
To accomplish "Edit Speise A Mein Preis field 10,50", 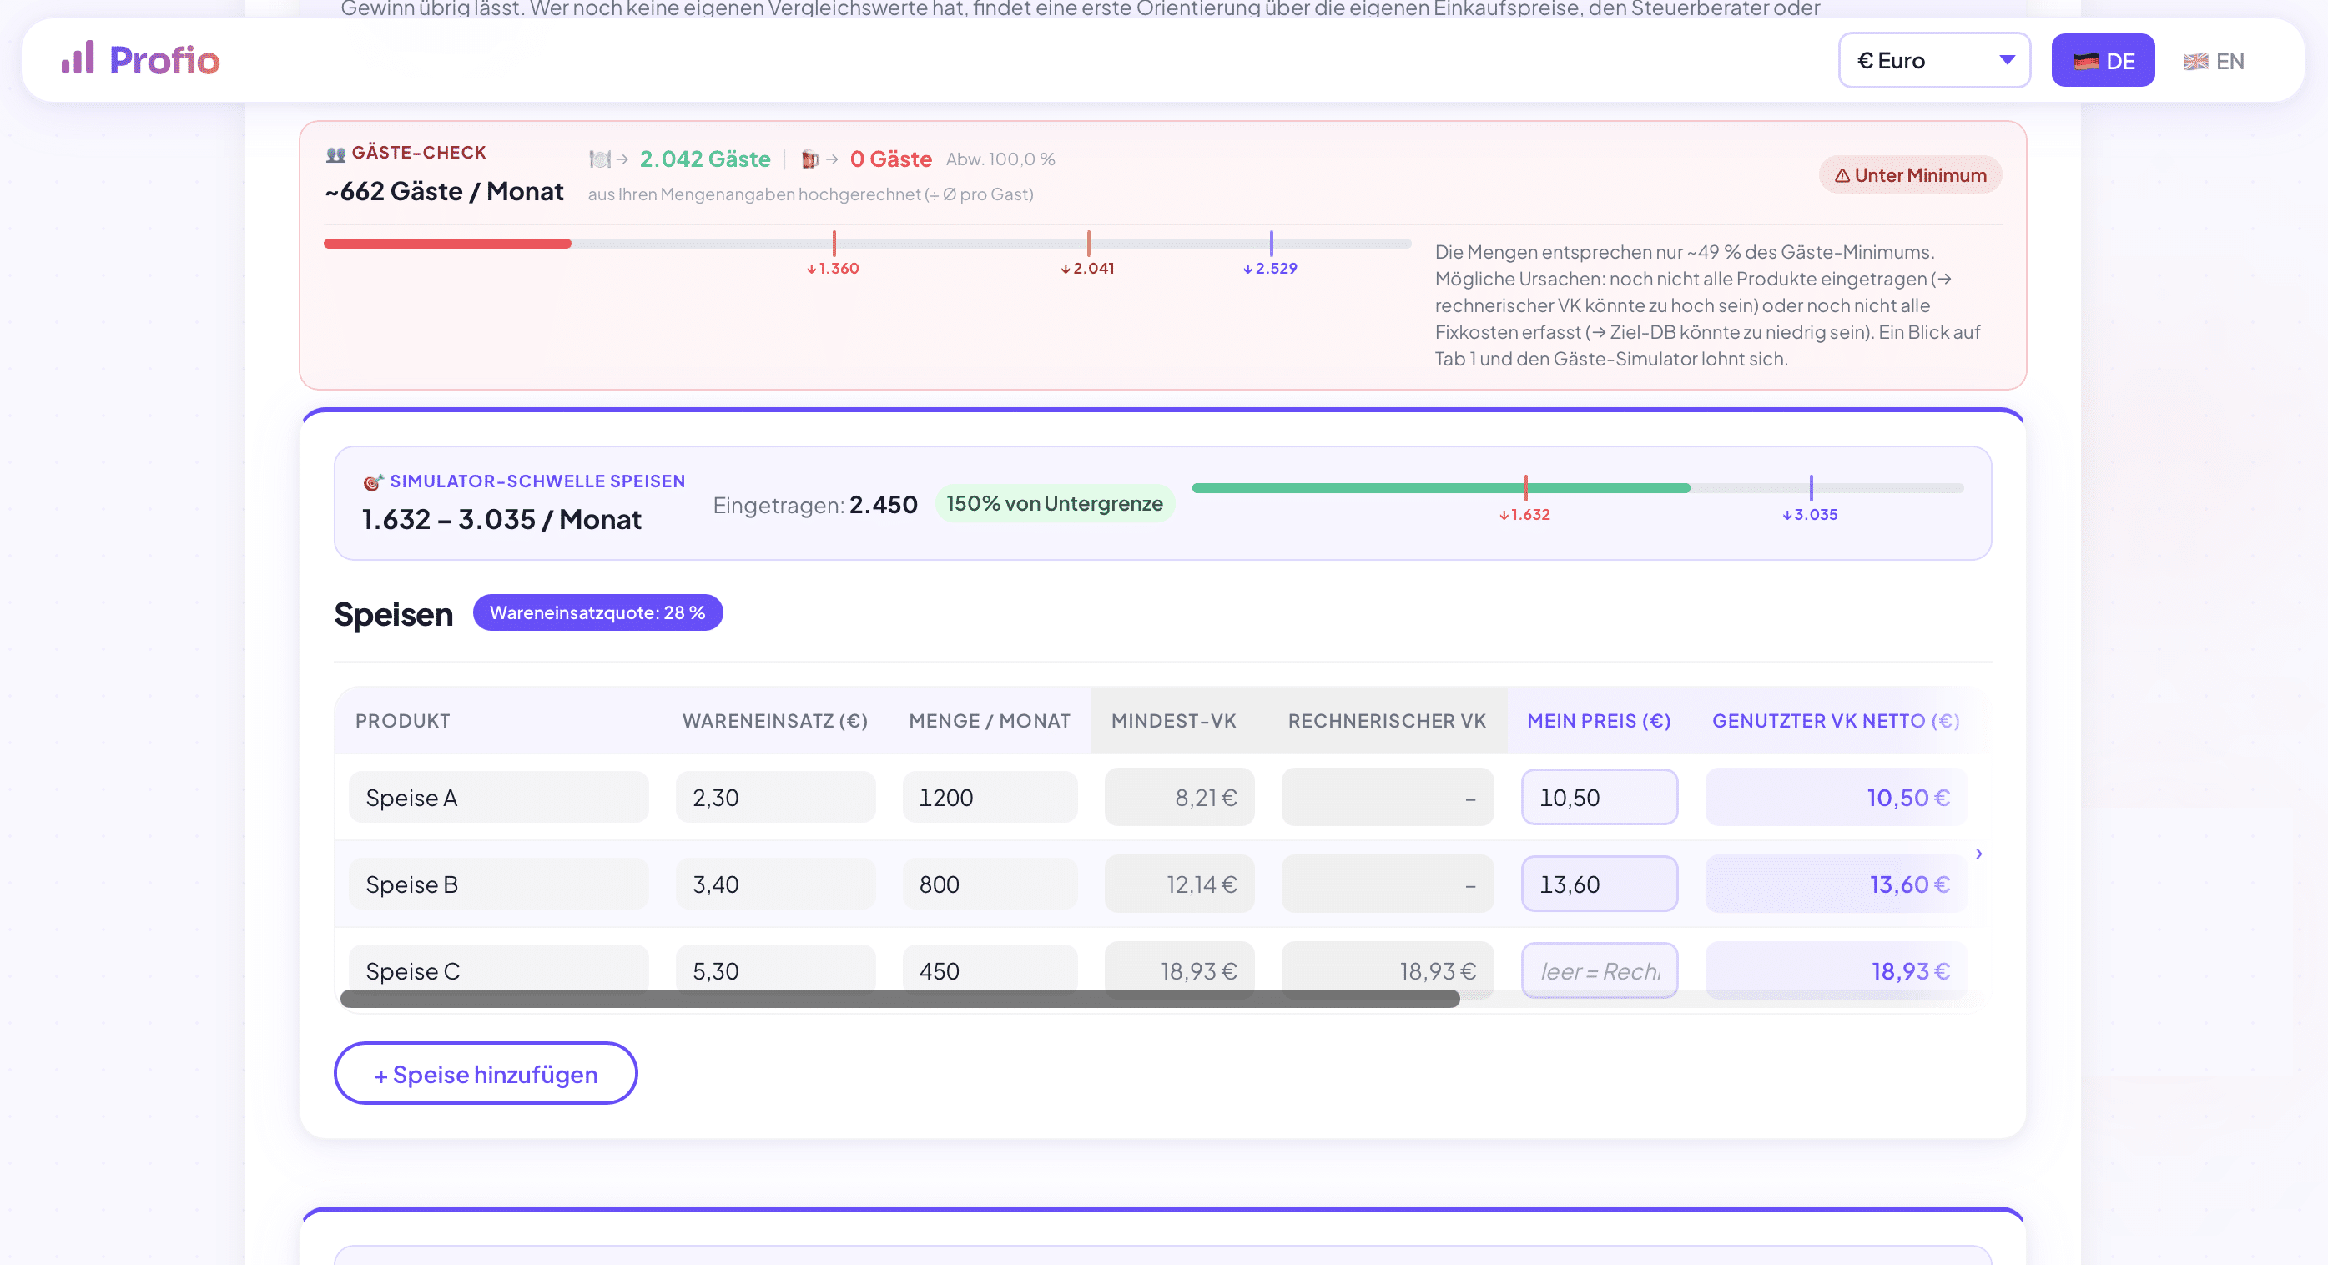I will click(x=1599, y=797).
